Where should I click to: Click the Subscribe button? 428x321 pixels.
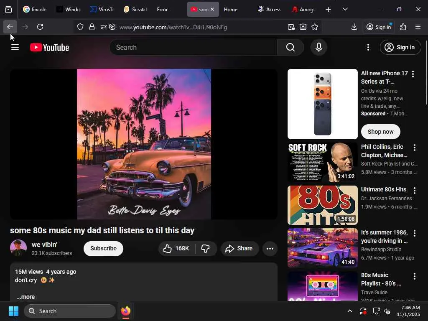(104, 248)
